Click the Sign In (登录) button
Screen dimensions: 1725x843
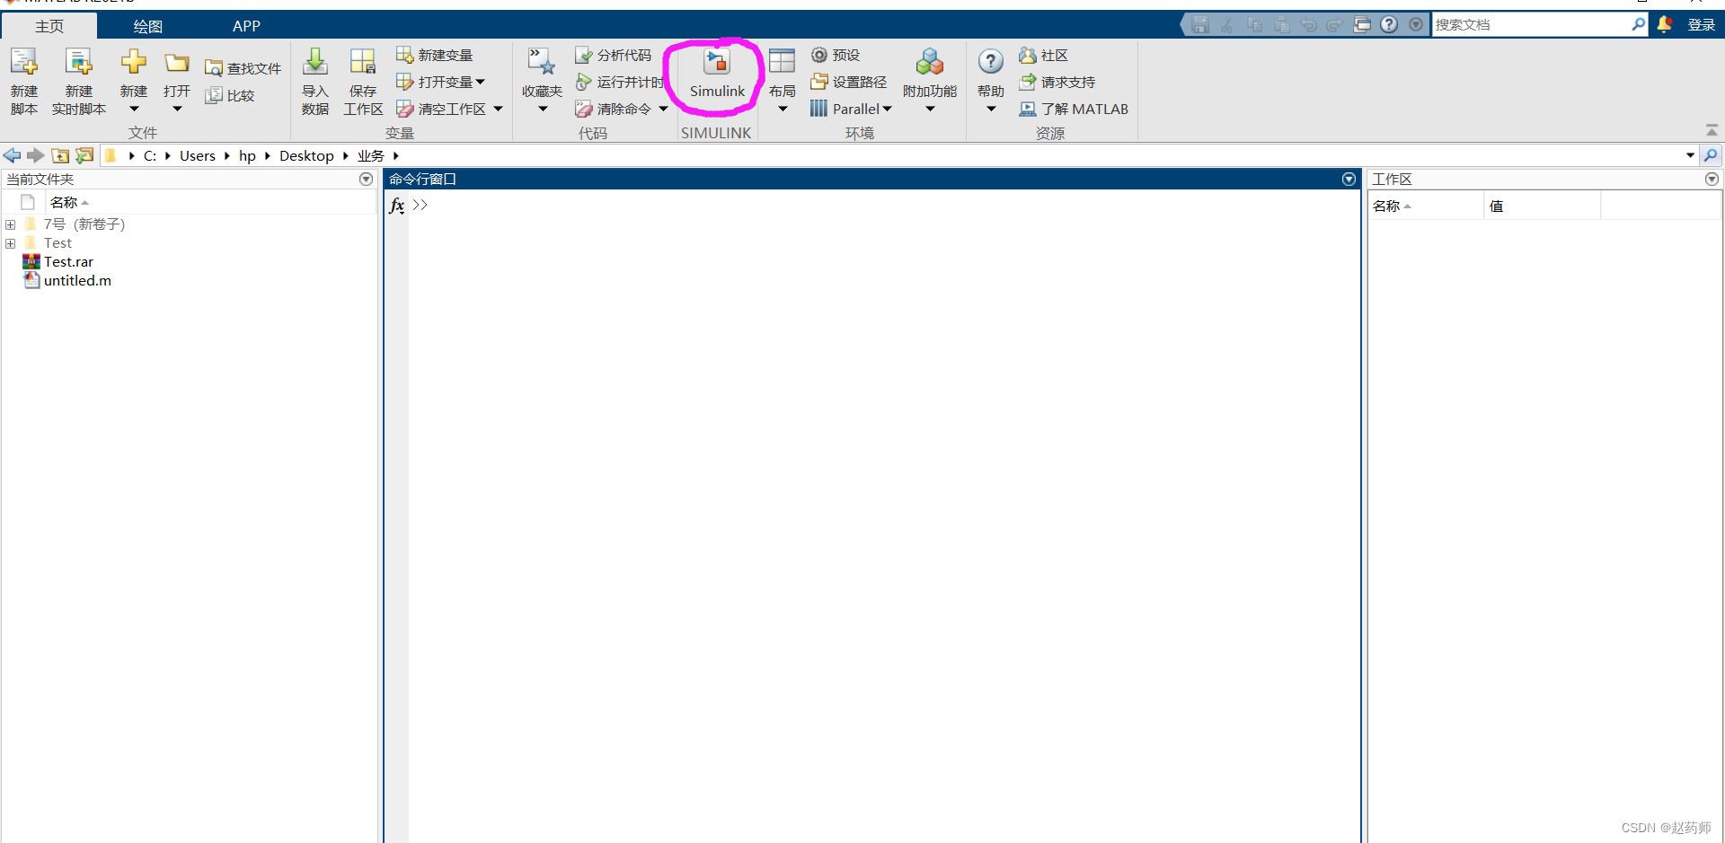click(x=1701, y=25)
